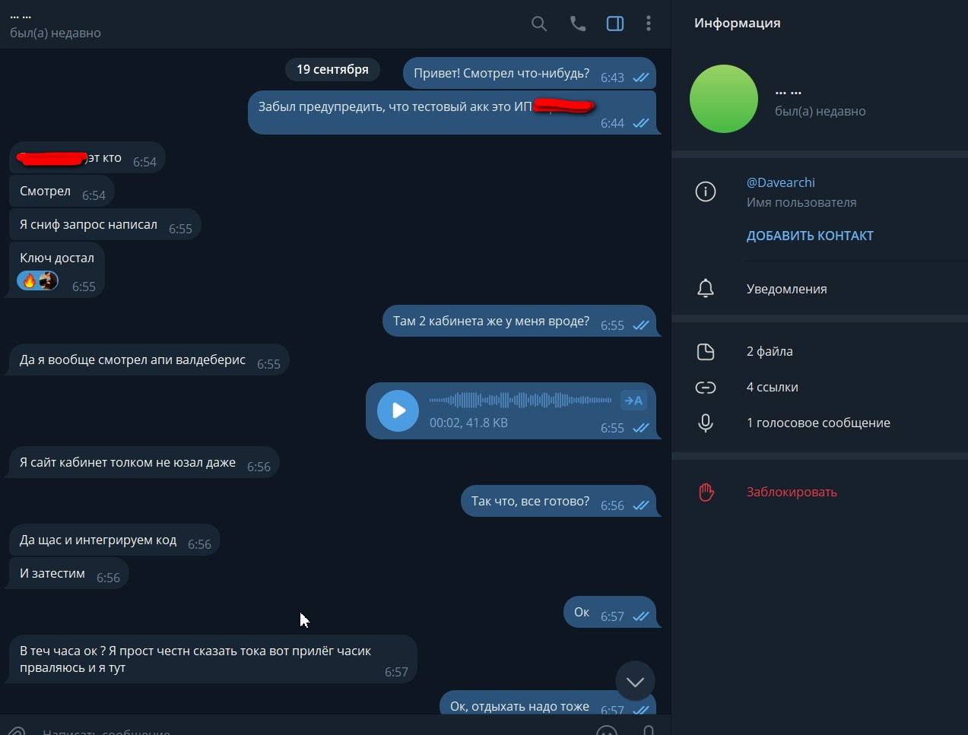Open the 2 файла shared media list

[x=820, y=351]
